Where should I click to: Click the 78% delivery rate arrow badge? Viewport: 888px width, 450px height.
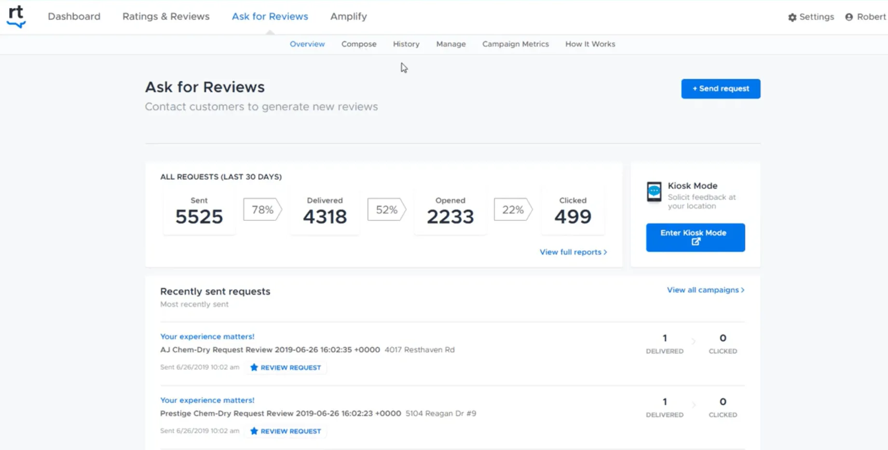(x=262, y=210)
